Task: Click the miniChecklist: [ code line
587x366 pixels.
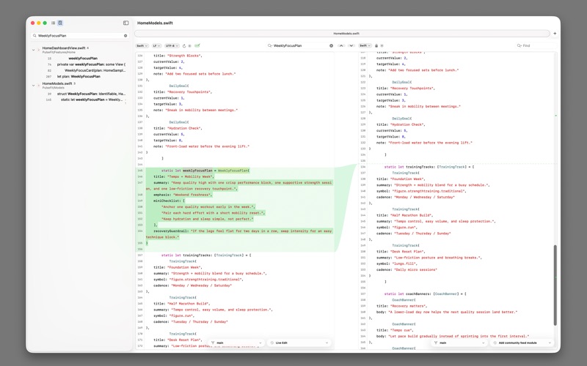Action: pyautogui.click(x=169, y=201)
